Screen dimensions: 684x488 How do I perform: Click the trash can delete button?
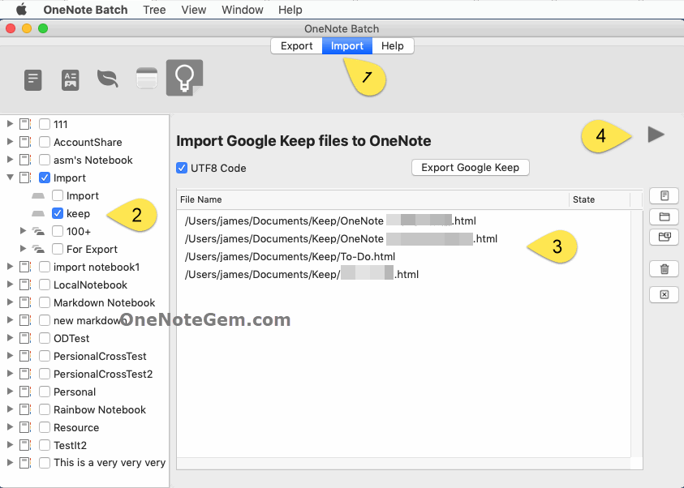click(664, 269)
